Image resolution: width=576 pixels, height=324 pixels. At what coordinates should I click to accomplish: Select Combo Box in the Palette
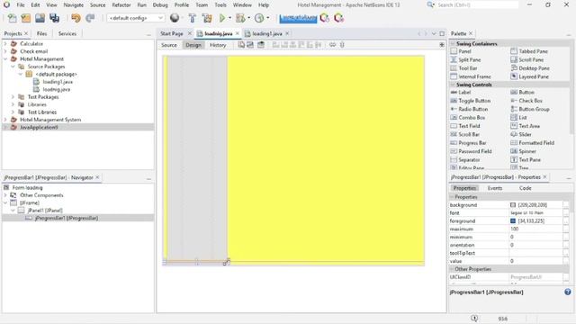468,118
